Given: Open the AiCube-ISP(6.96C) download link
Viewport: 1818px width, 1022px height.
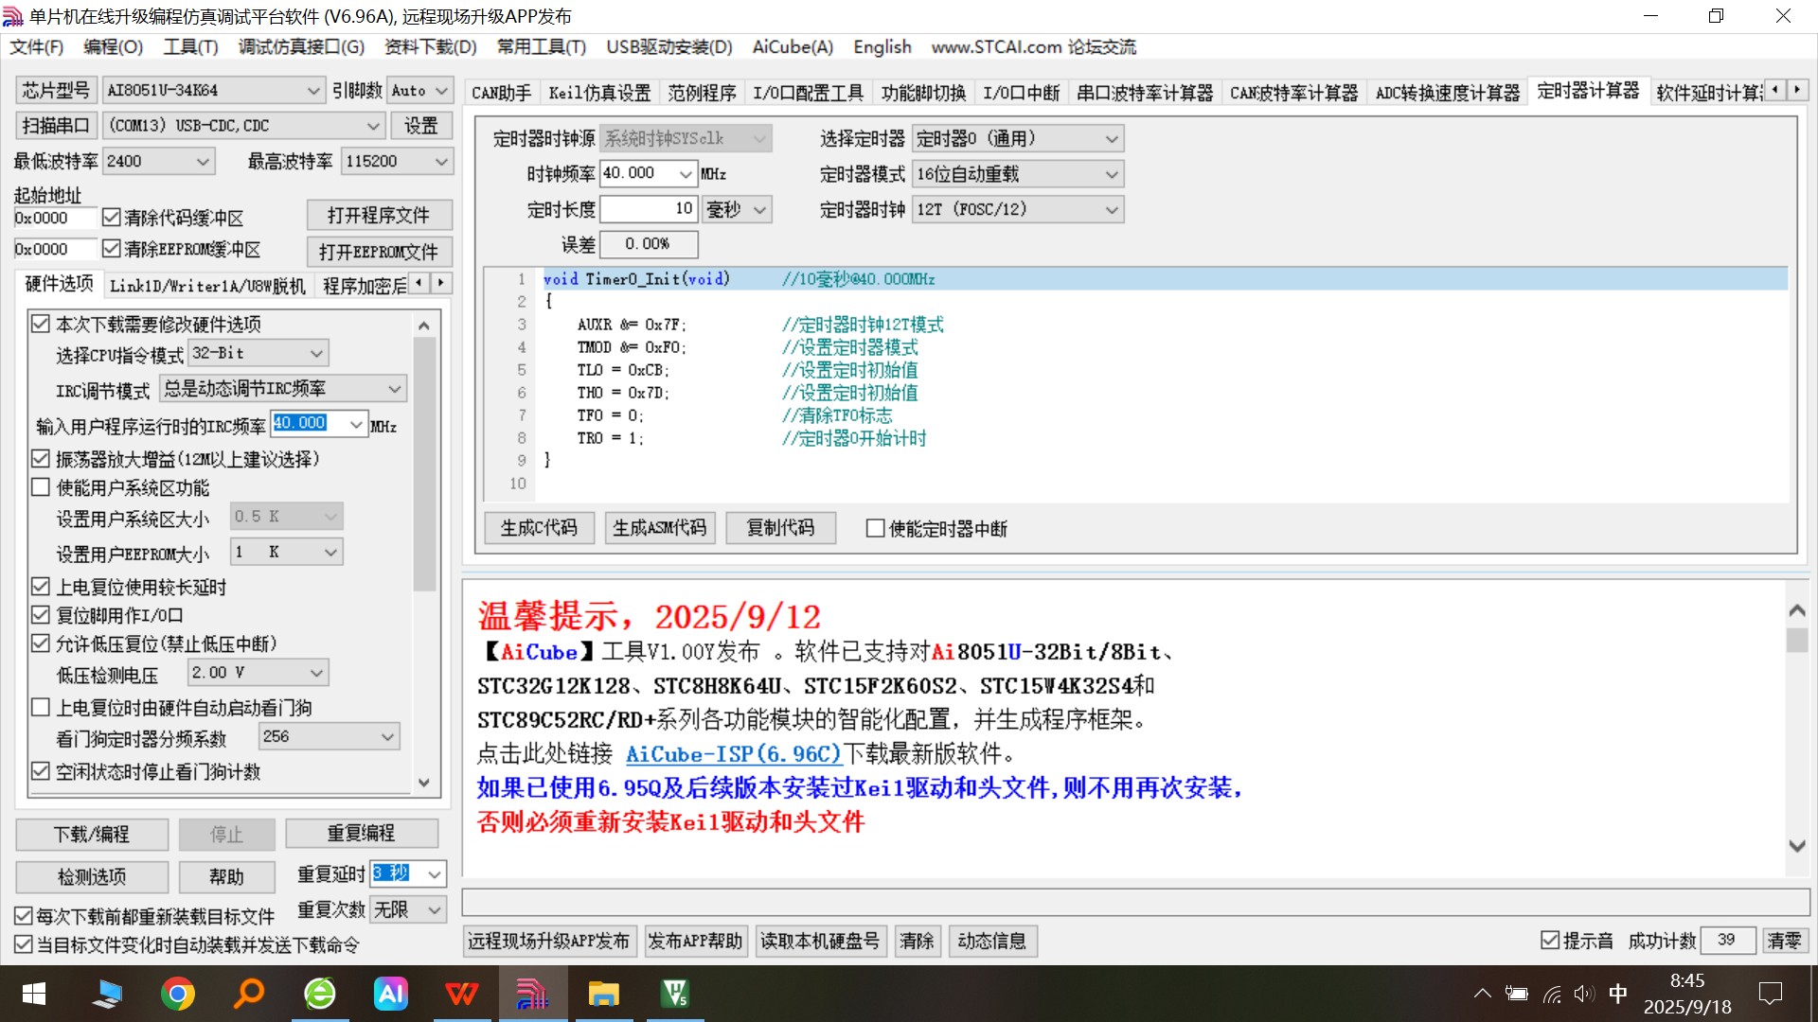Looking at the screenshot, I should pyautogui.click(x=733, y=754).
